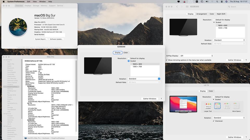This screenshot has width=250, height=140.
Task: Choose the third scaling thumbnail in LG TV
Action: 227,106
